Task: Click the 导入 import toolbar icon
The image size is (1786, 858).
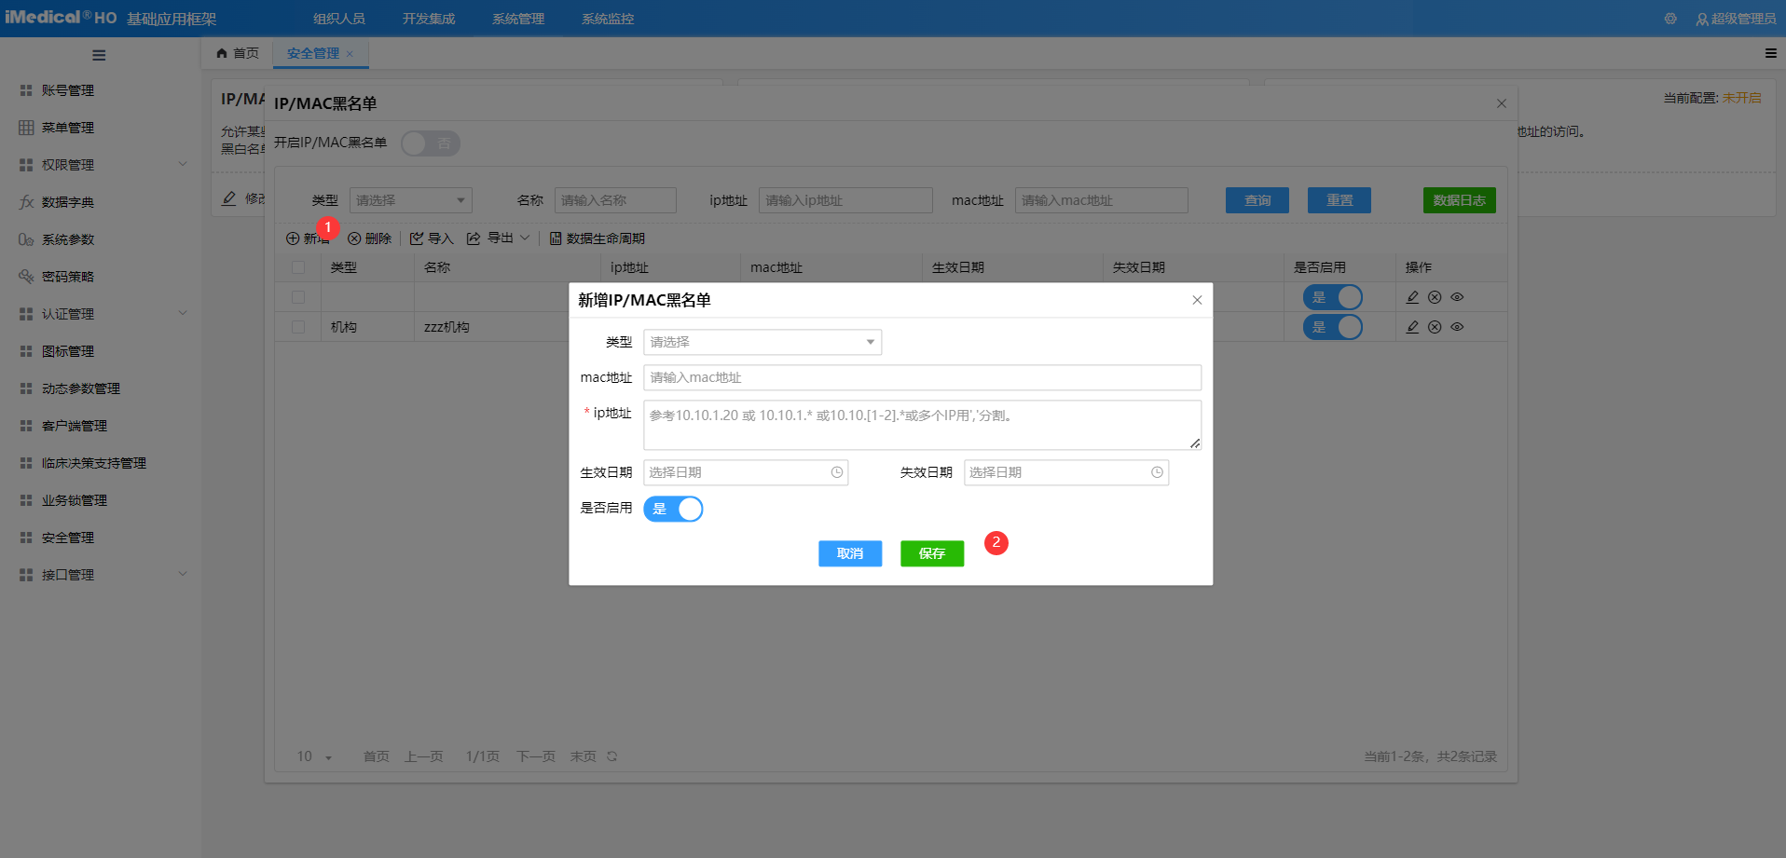Action: (431, 238)
